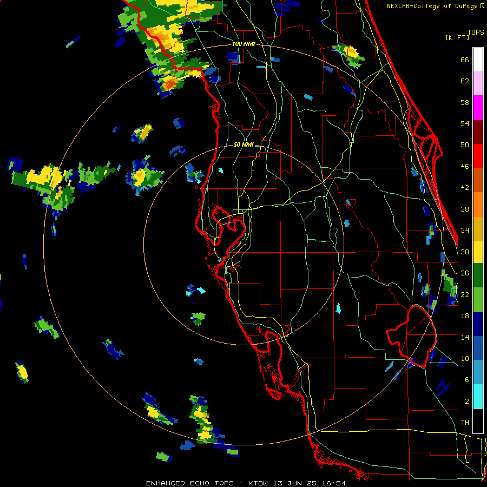Click the dark maroon legend swatch
This screenshot has width=487, height=487.
(x=478, y=131)
